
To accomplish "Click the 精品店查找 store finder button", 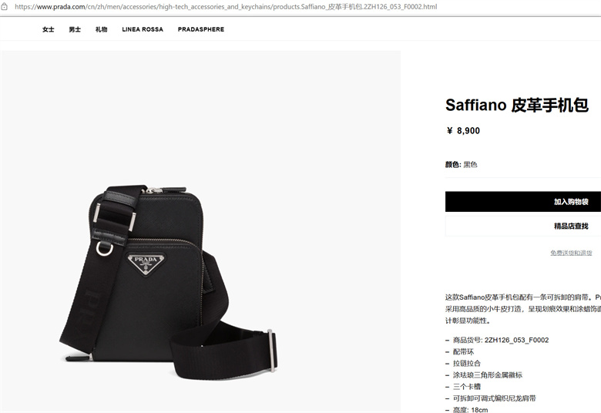I will coord(523,226).
